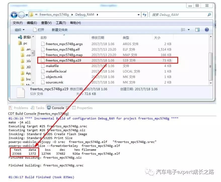
Task: Click the file list vertical scrollbar thumb
Action: tap(211, 66)
